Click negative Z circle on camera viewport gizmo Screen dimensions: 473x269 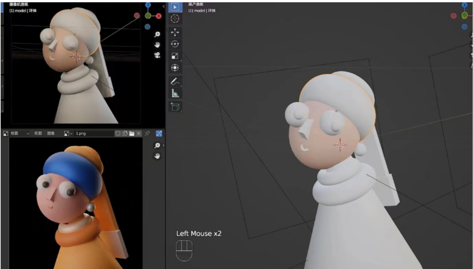[x=147, y=27]
